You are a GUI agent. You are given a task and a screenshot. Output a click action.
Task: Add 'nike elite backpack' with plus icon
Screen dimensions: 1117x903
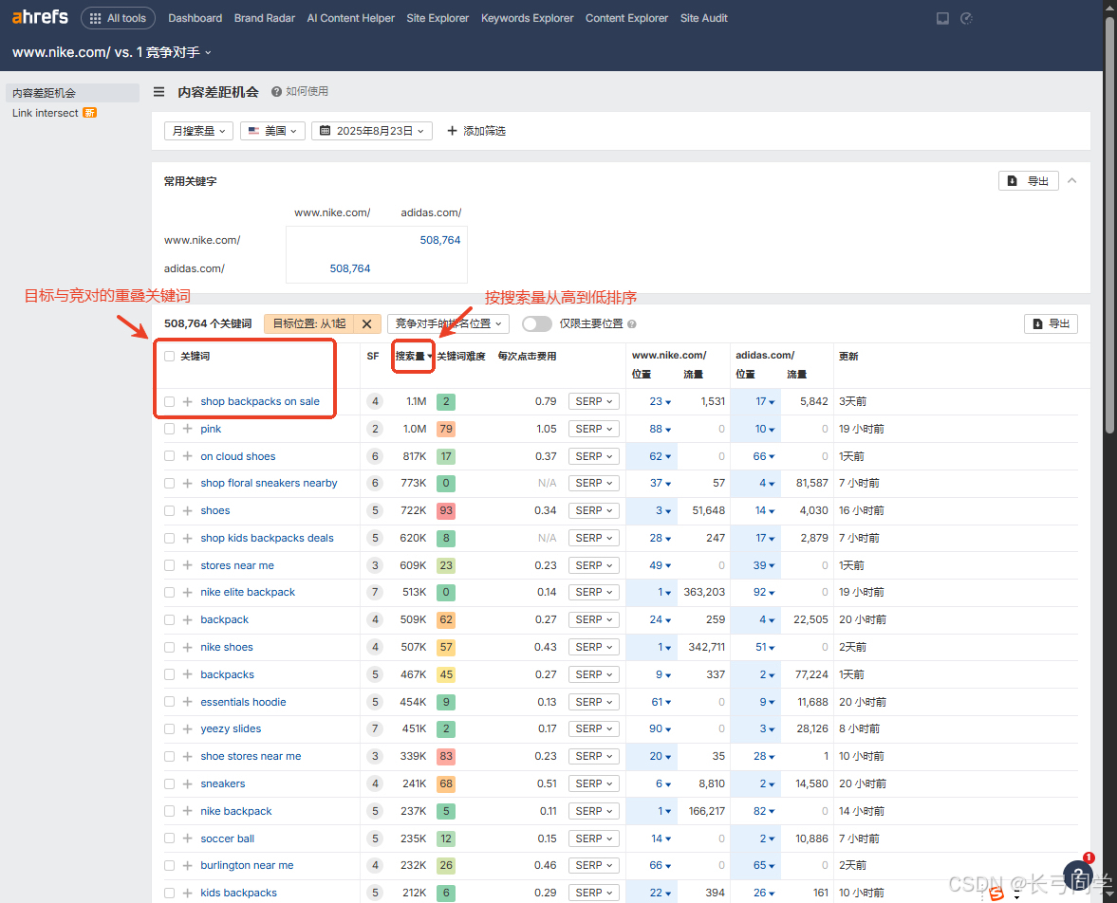click(x=187, y=593)
